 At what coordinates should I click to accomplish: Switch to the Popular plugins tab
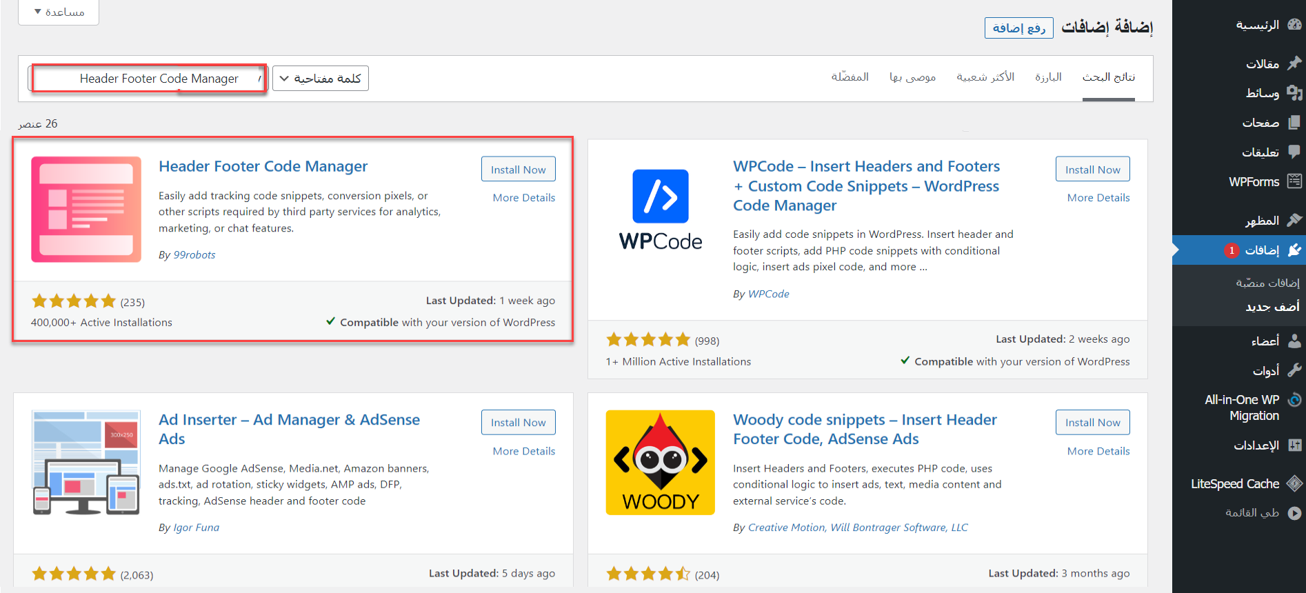point(985,77)
